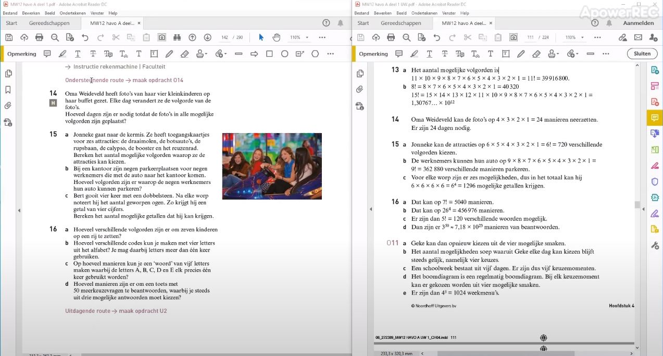The height and width of the screenshot is (356, 663).
Task: Take a snapshot with the left window's camera icon
Action: coord(162,37)
